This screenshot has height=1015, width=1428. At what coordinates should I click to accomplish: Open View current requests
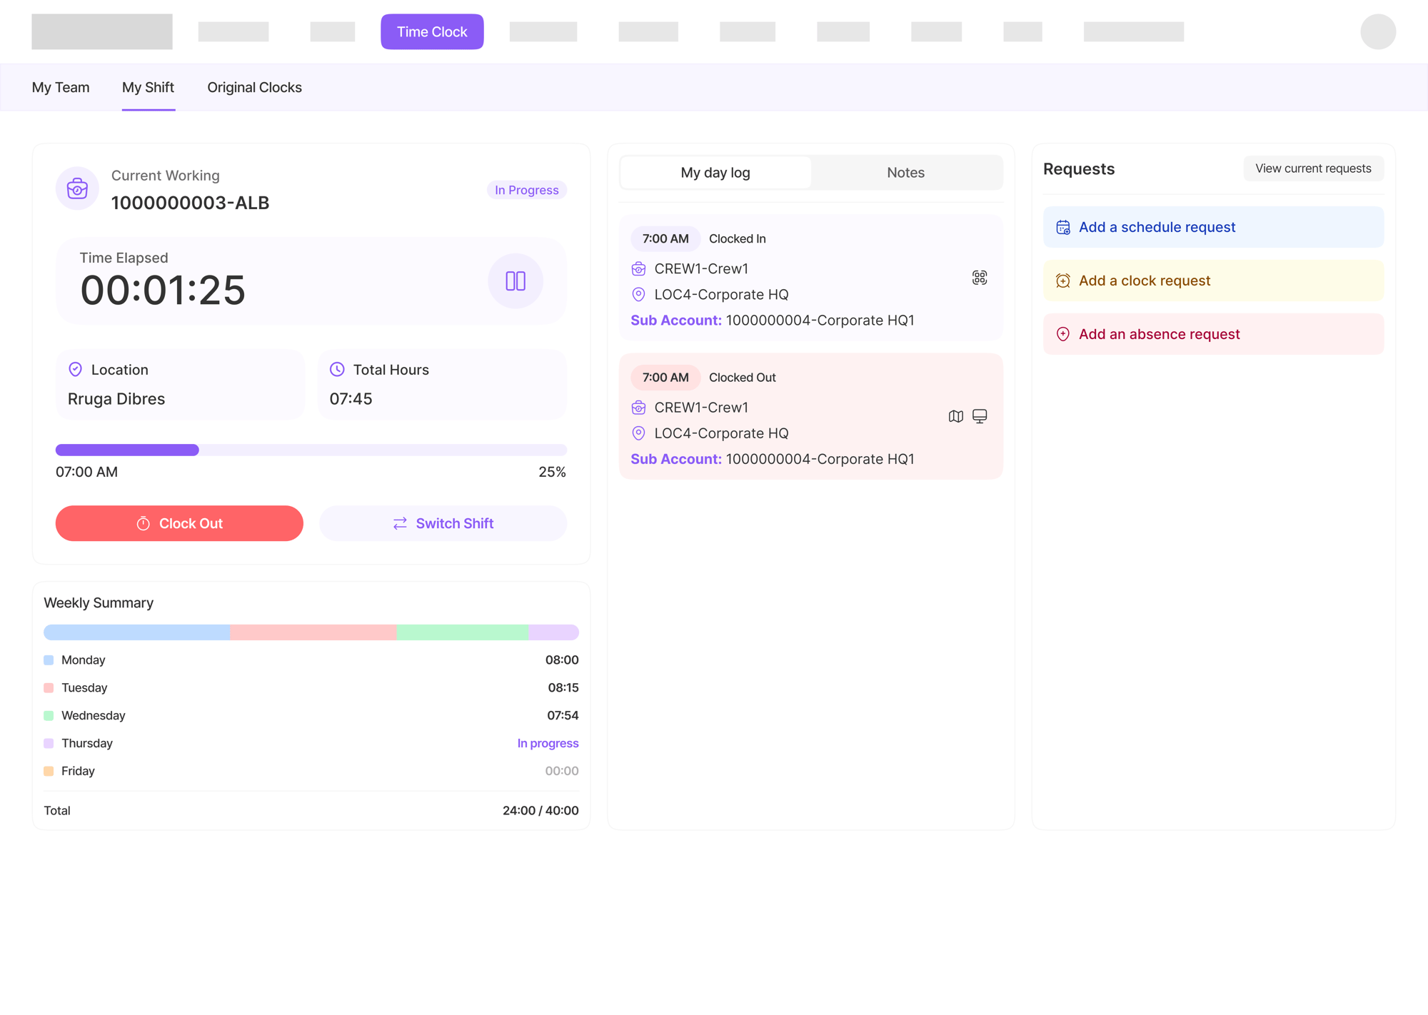point(1313,168)
